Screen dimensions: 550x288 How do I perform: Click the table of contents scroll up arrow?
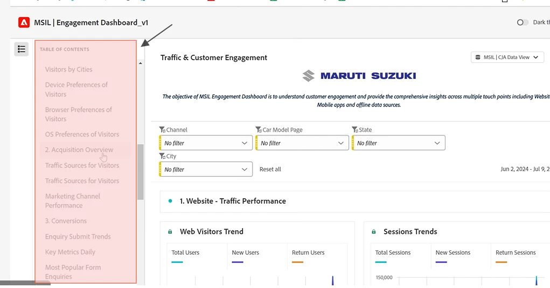click(140, 63)
